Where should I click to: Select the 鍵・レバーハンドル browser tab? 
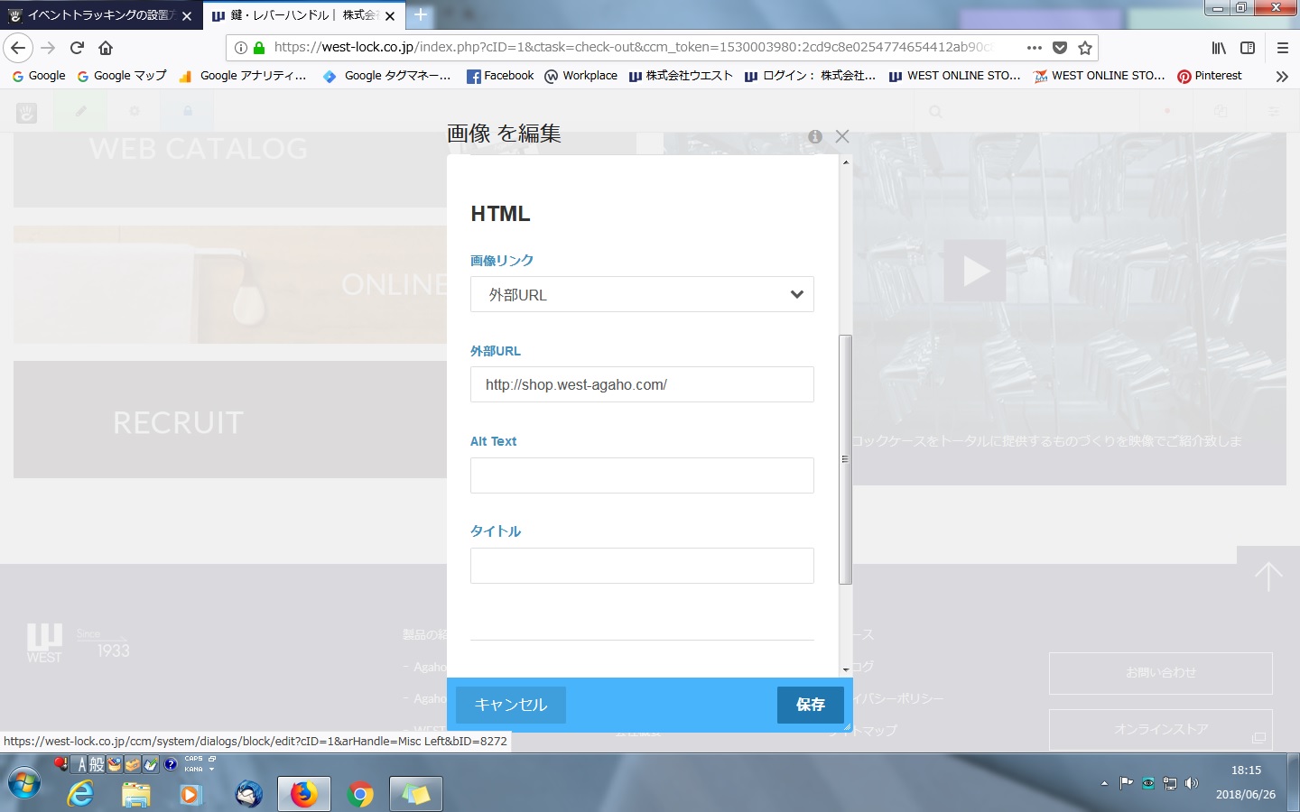pos(304,15)
